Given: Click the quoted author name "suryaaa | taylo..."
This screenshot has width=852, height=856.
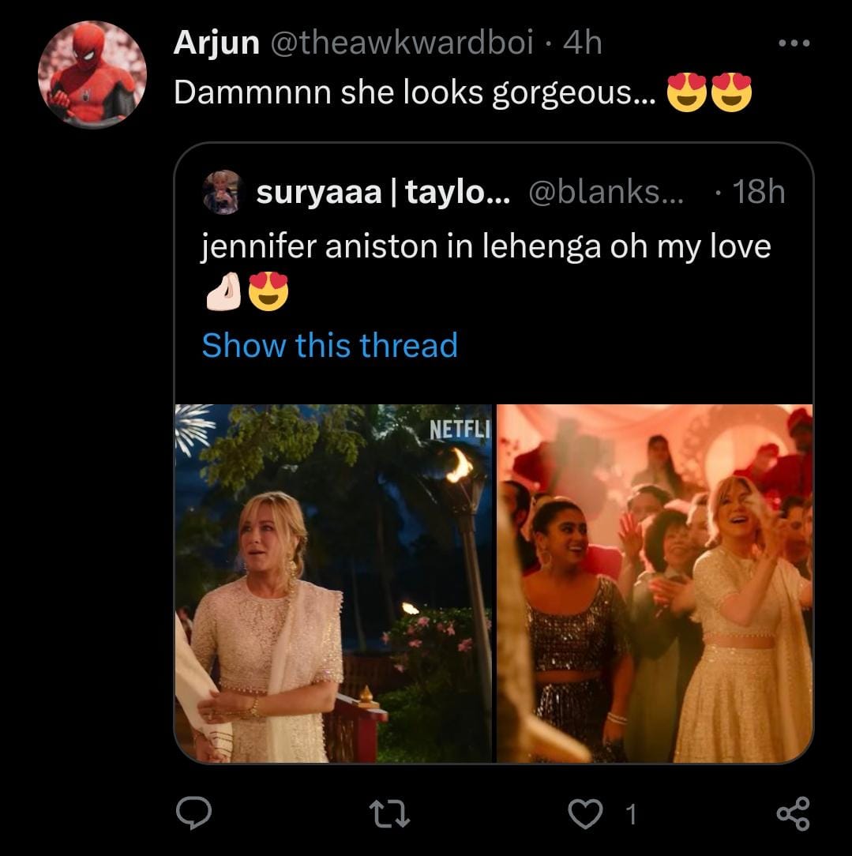Looking at the screenshot, I should tap(382, 192).
